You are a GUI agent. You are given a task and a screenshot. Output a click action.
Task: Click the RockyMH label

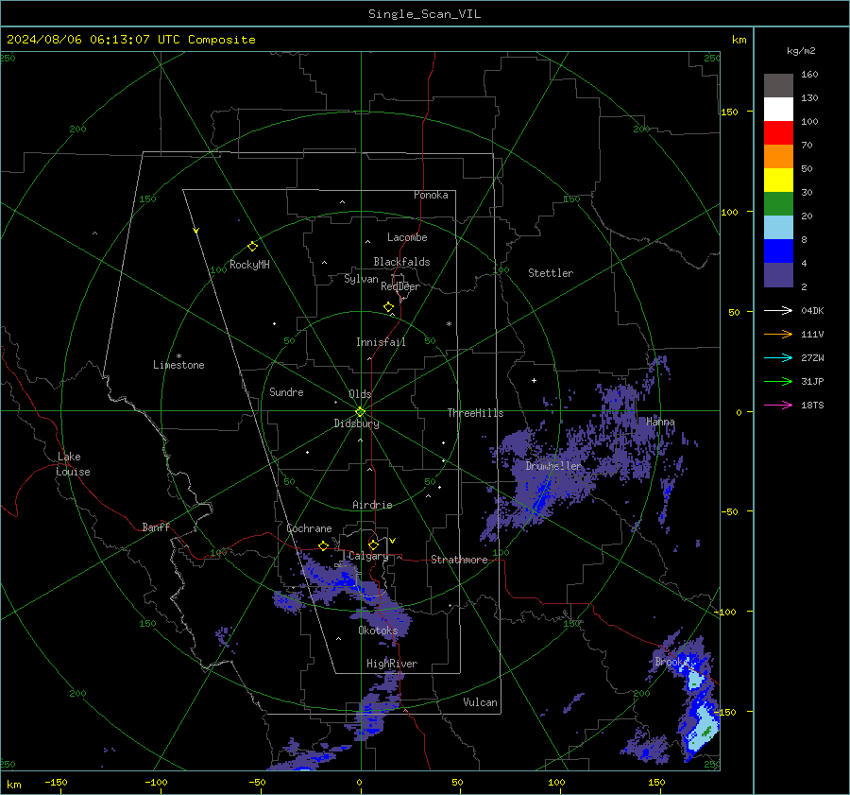[x=249, y=265]
